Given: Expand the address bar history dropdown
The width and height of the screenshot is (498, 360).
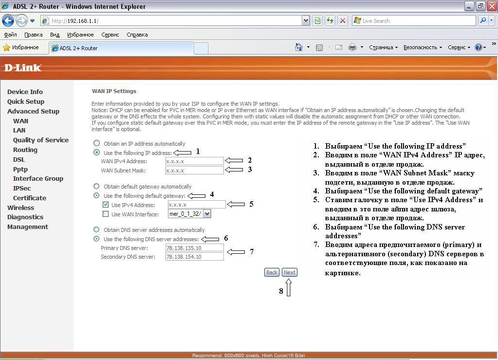Looking at the screenshot, I should click(x=306, y=20).
